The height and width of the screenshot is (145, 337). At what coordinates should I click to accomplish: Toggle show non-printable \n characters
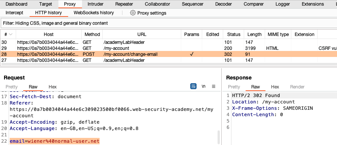coord(203,87)
